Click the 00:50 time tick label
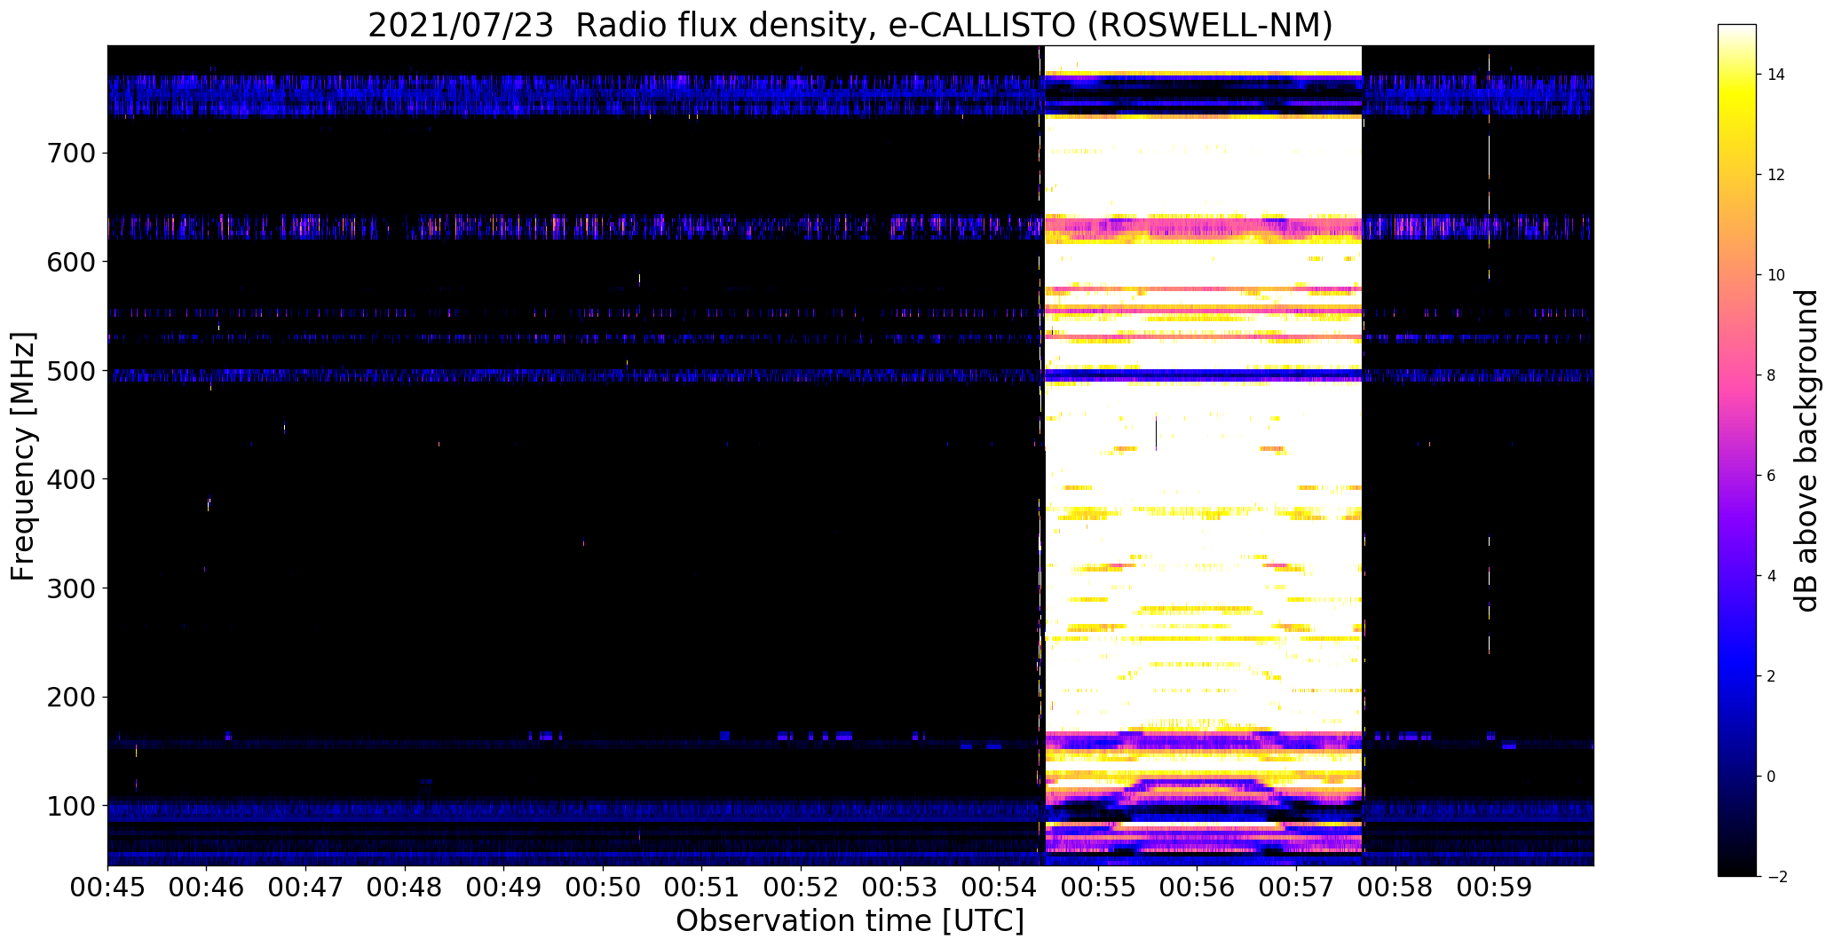The height and width of the screenshot is (947, 1834). tap(603, 886)
